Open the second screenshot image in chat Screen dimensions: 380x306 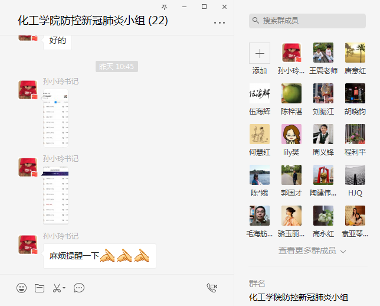pyautogui.click(x=55, y=196)
